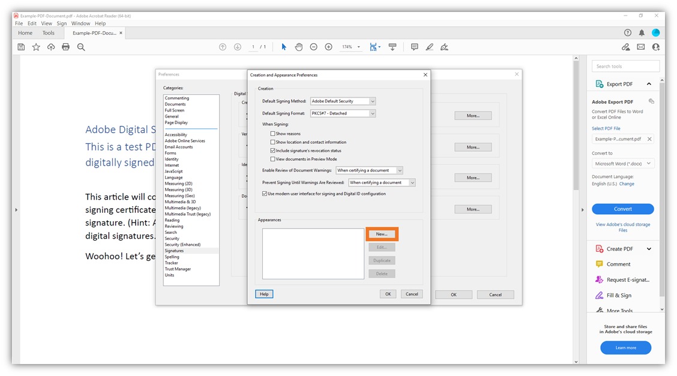The height and width of the screenshot is (376, 677).
Task: Open the View menu
Action: pos(46,23)
